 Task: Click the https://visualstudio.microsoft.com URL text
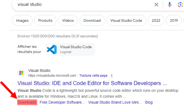click(x=52, y=76)
